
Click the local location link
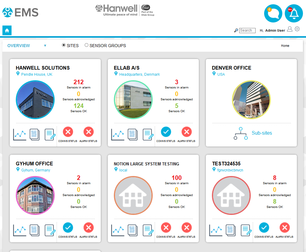[123, 170]
